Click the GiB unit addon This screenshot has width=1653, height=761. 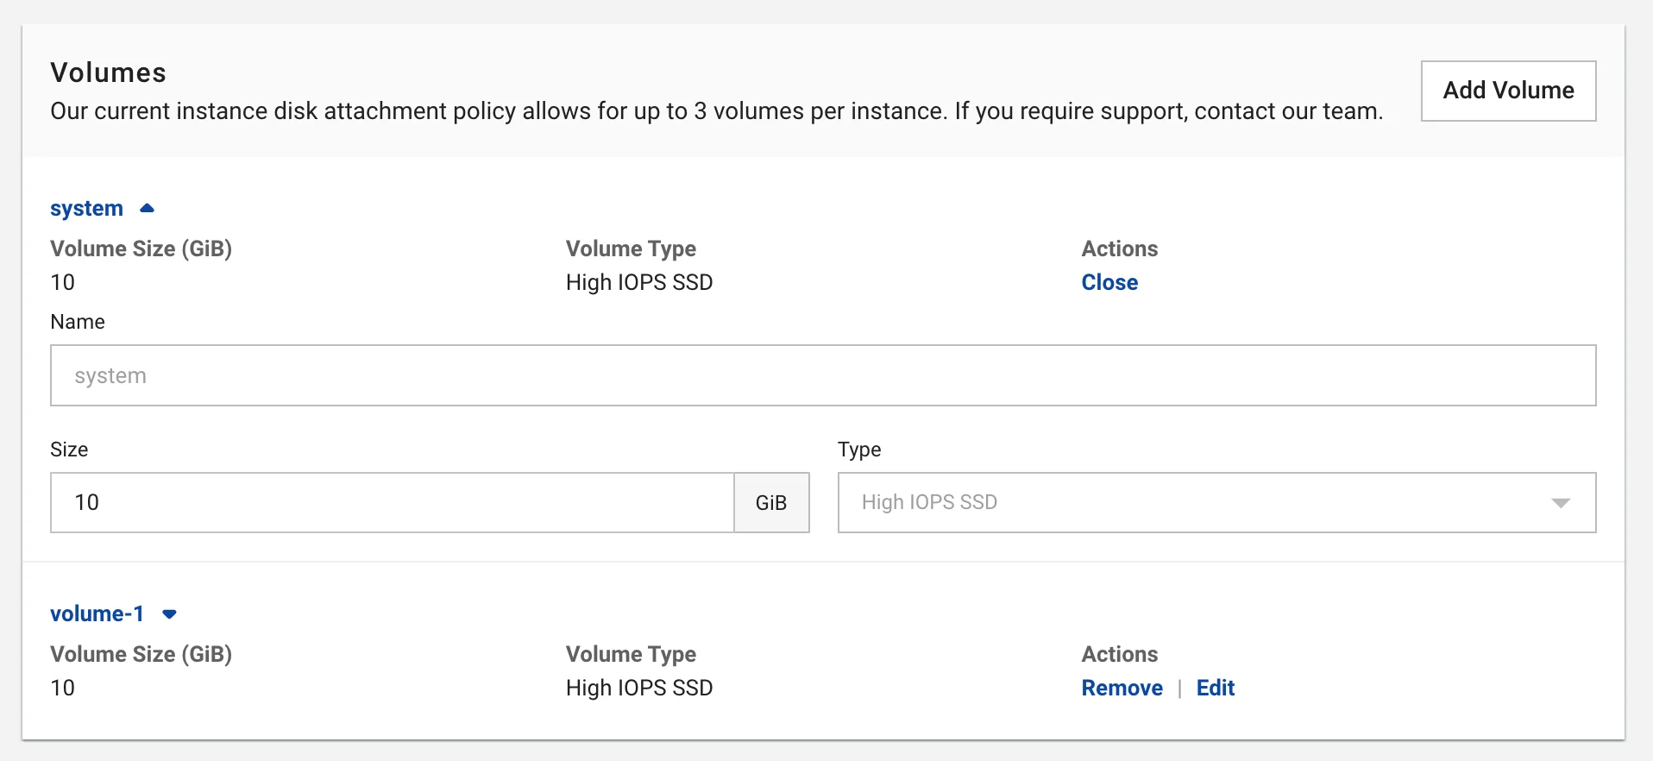click(771, 502)
